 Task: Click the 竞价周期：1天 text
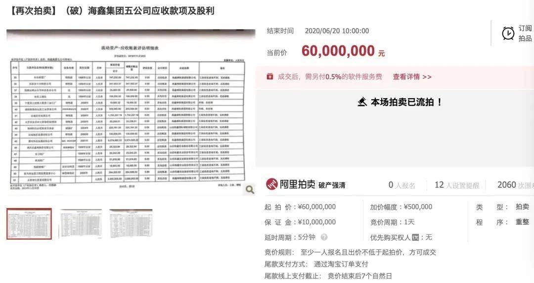tap(392, 222)
